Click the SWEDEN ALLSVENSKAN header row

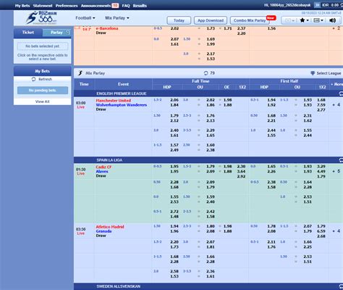coord(208,286)
